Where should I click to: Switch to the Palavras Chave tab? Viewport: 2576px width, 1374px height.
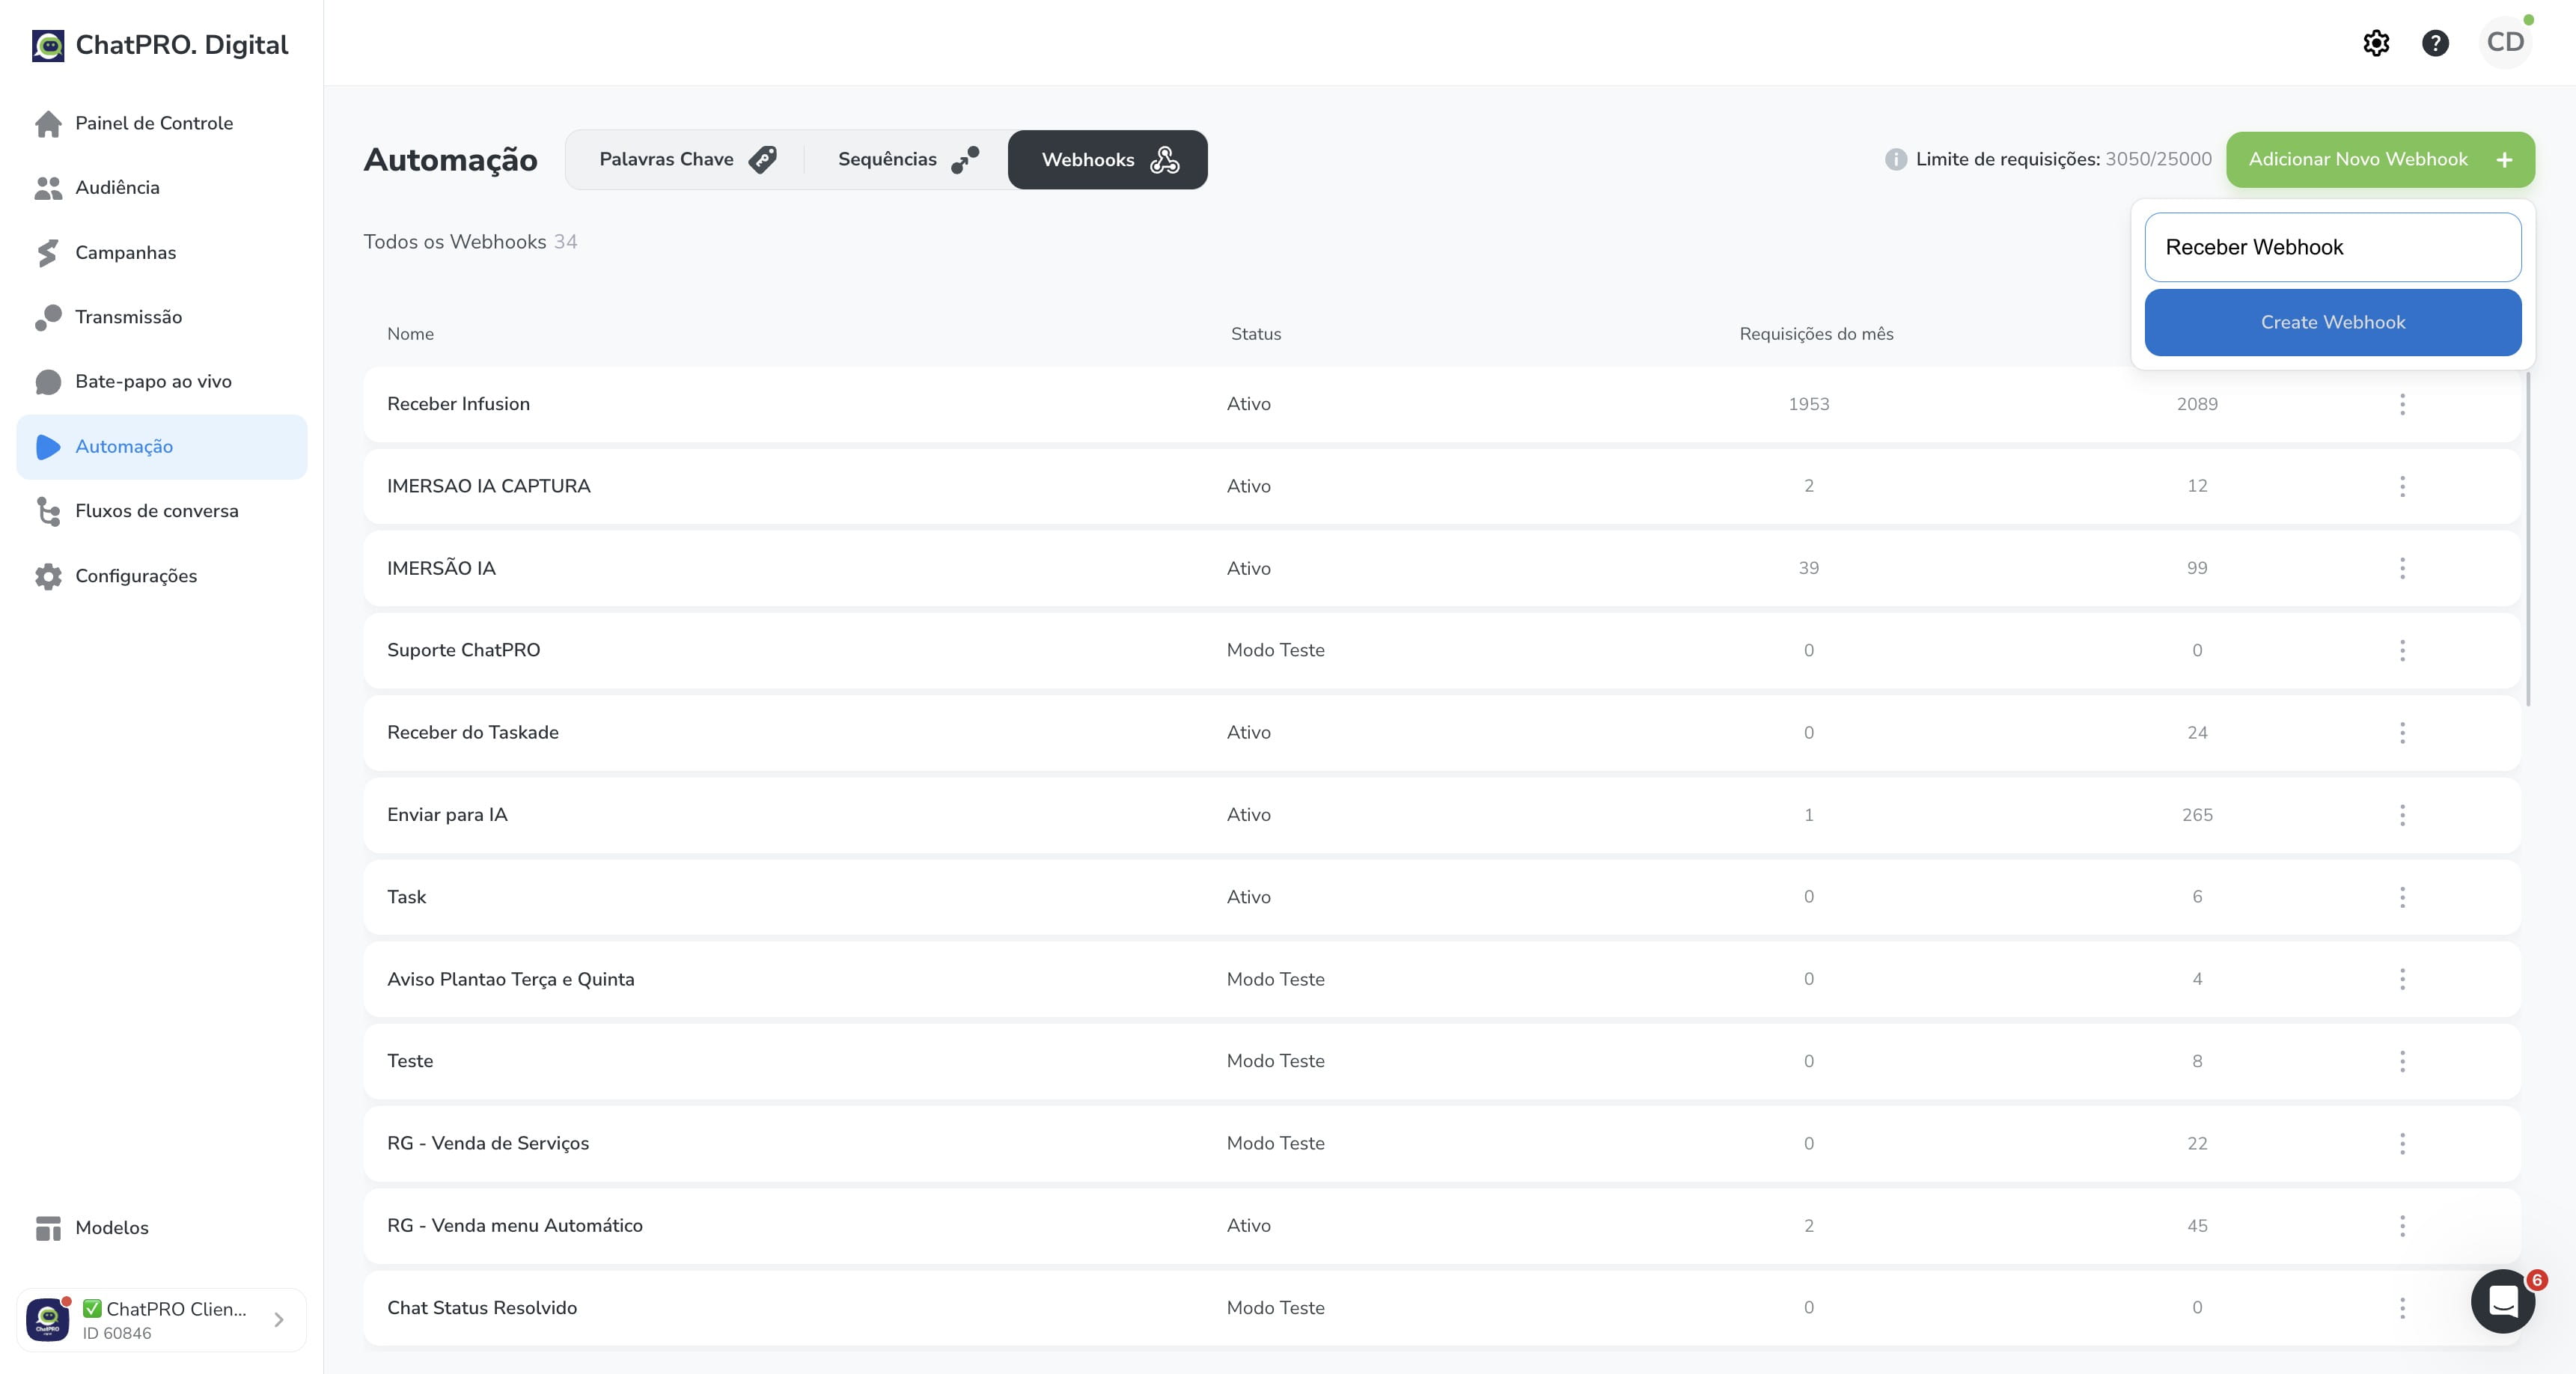[x=687, y=160]
